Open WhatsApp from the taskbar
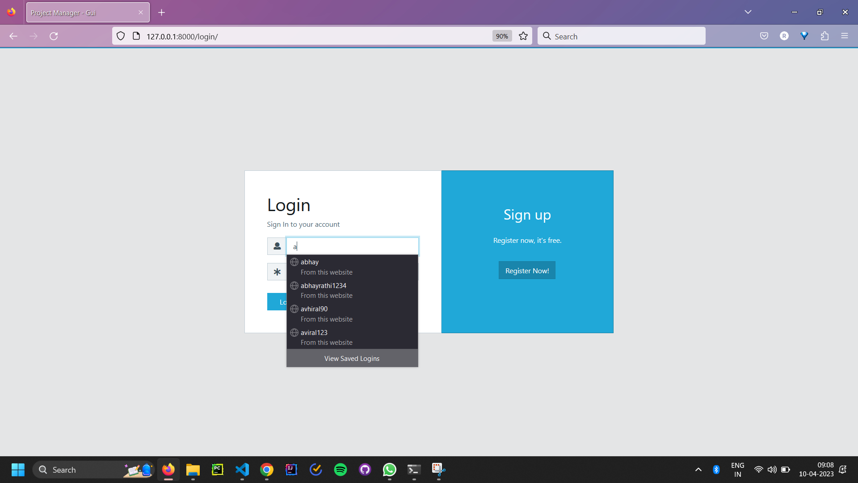The height and width of the screenshot is (483, 858). point(389,470)
